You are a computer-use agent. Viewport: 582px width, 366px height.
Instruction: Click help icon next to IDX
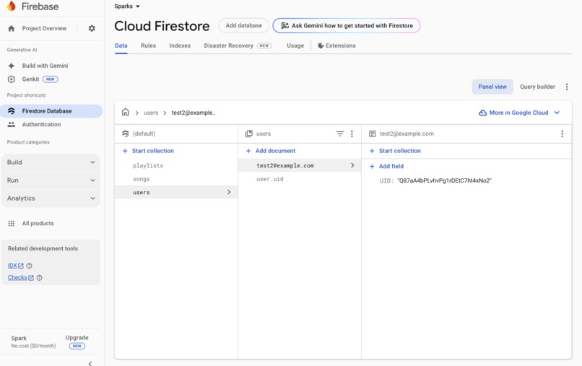30,266
